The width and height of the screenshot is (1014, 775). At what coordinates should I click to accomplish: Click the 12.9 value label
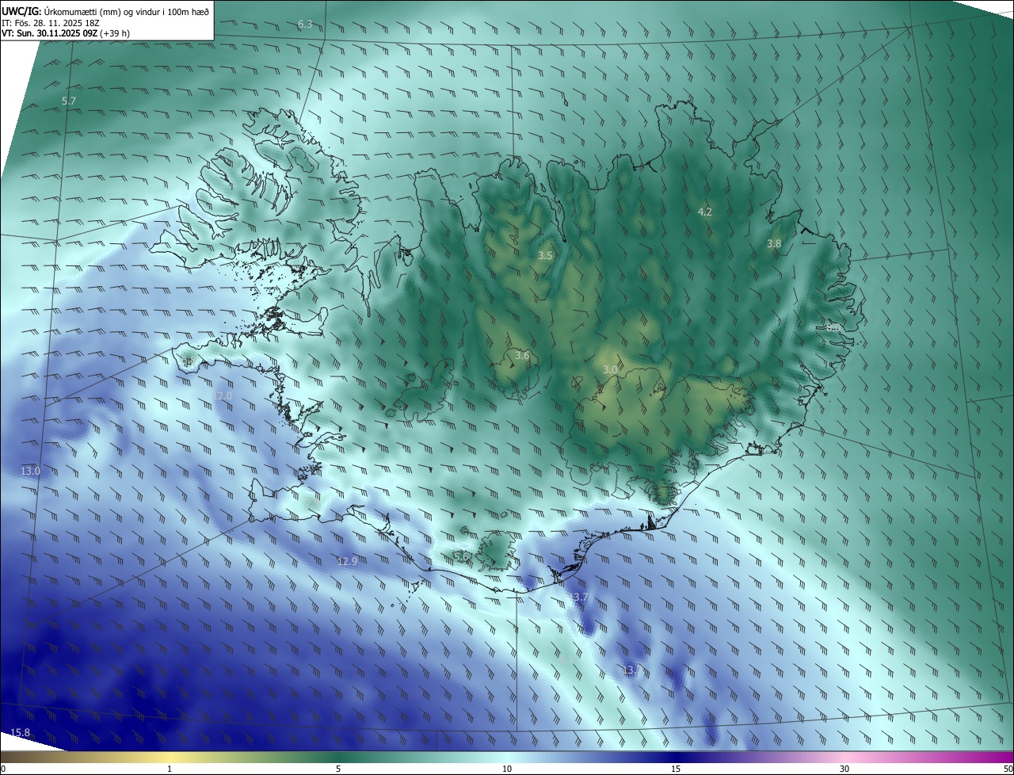(348, 561)
